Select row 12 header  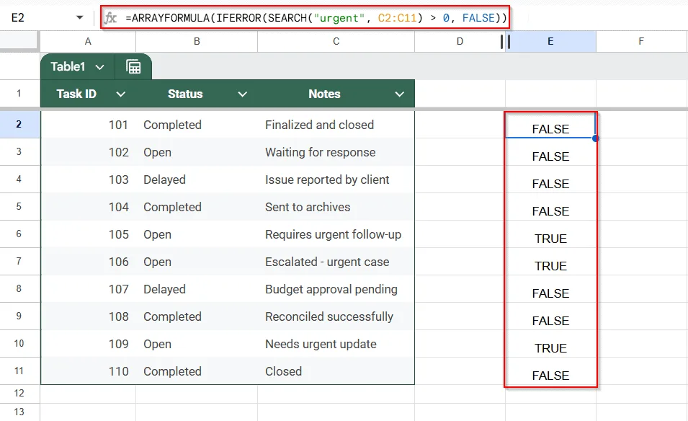(x=19, y=394)
